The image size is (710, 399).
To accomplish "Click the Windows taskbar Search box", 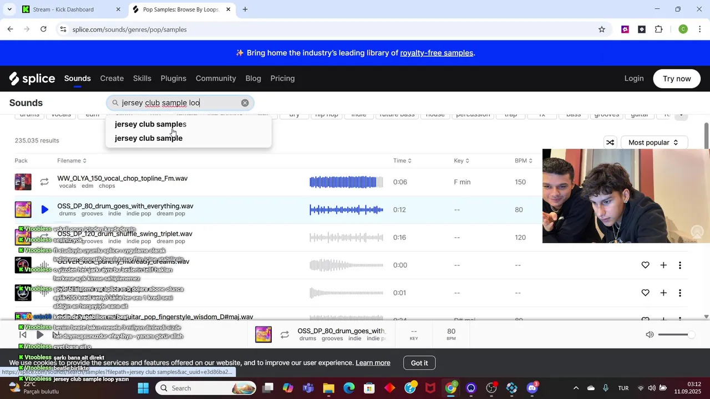I will 206,388.
